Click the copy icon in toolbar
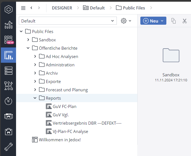191x156 pixels. click(x=174, y=21)
